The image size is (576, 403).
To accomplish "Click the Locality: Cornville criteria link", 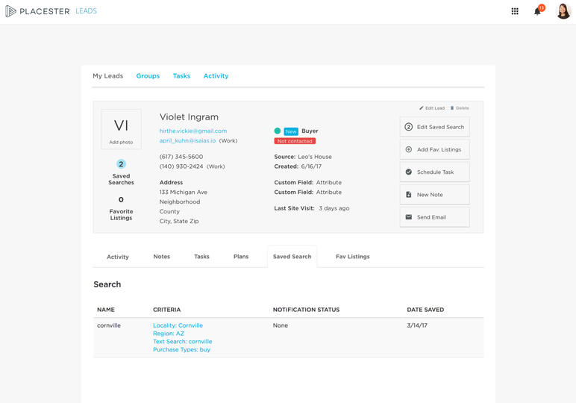I will pos(178,325).
